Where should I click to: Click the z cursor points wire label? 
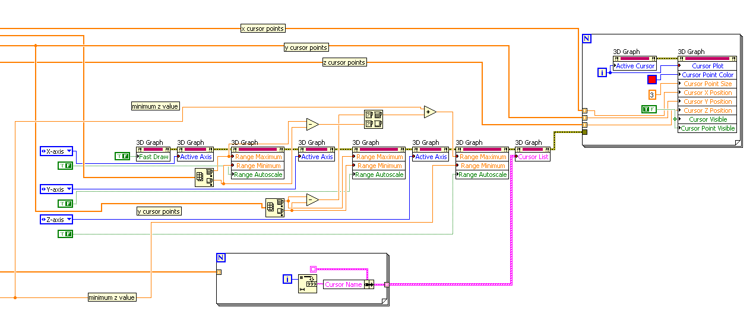[x=344, y=62]
